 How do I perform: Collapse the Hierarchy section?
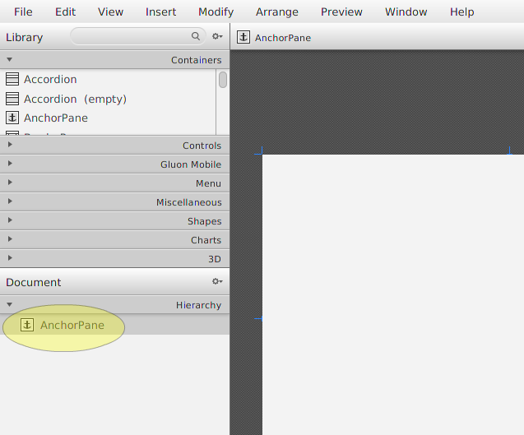pos(10,305)
